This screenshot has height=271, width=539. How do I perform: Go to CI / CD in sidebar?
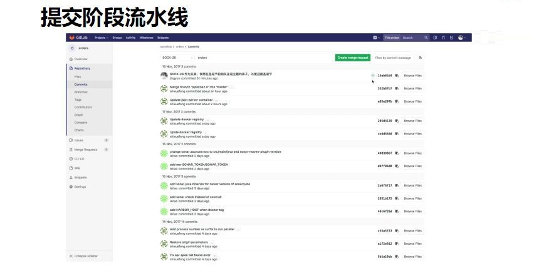[80, 158]
